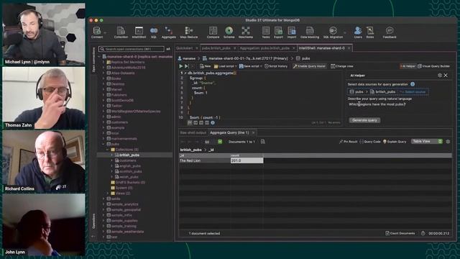The height and width of the screenshot is (259, 460).
Task: Focus the Search open connections field
Action: [x=132, y=49]
